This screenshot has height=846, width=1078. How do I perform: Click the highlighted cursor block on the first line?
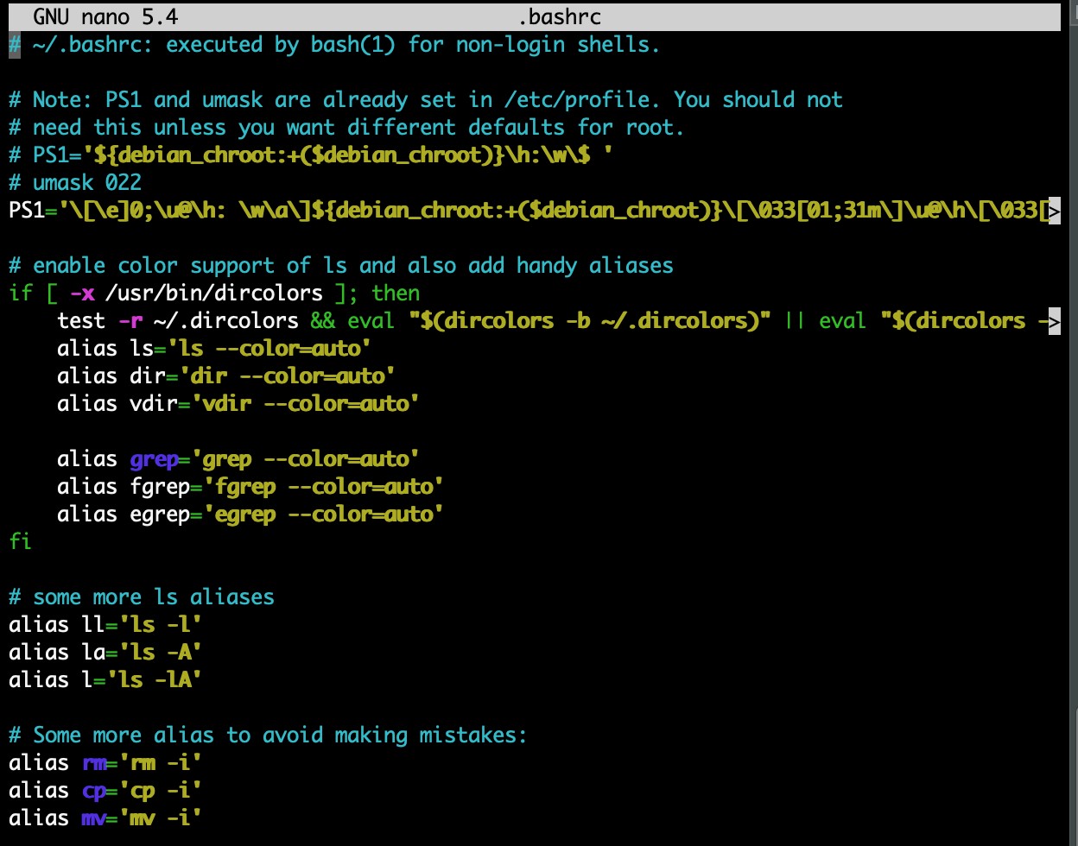point(15,44)
